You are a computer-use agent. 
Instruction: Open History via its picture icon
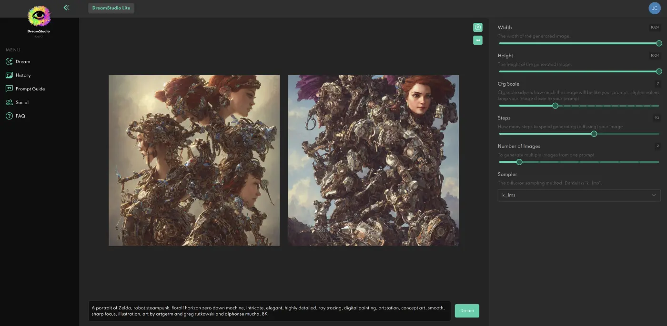pos(9,75)
